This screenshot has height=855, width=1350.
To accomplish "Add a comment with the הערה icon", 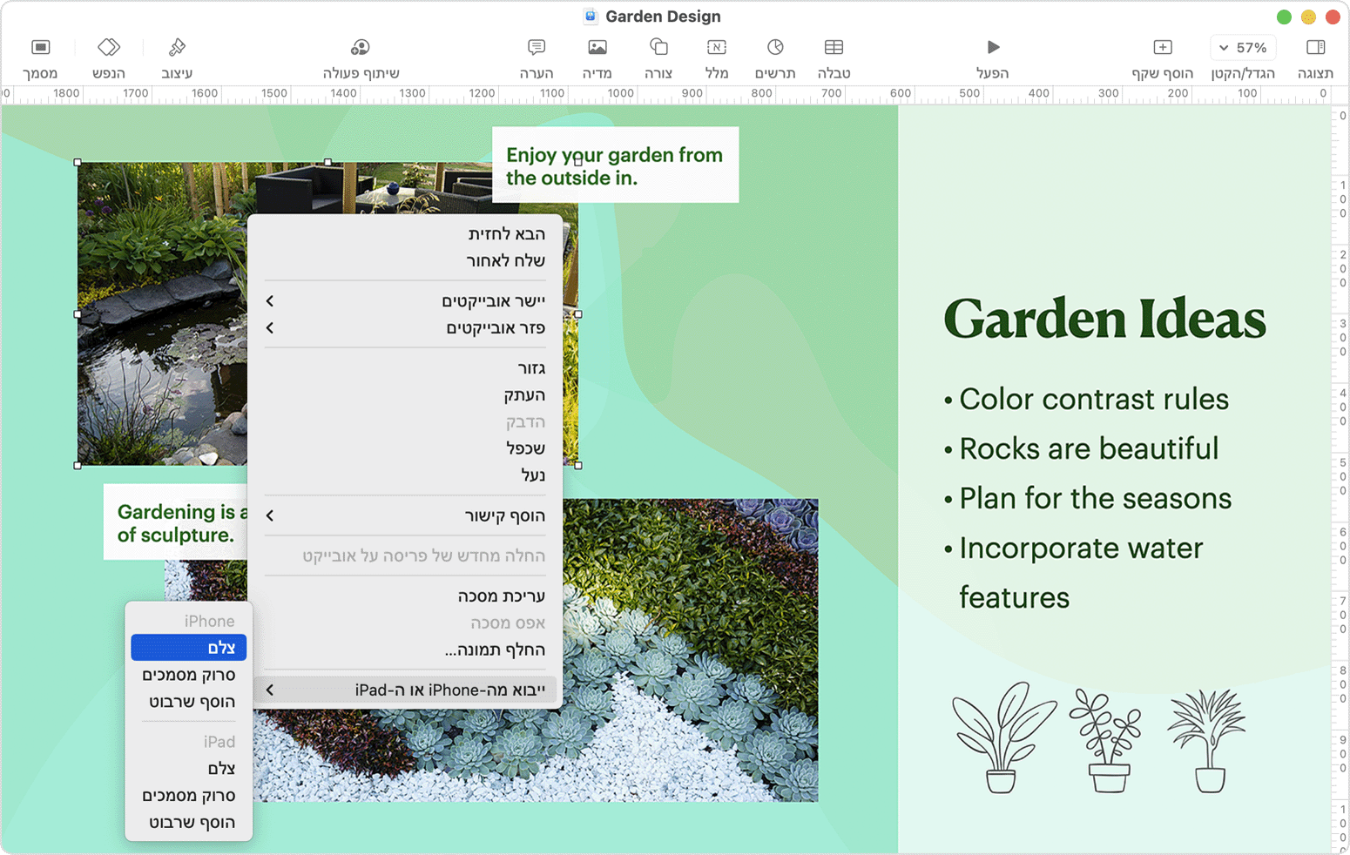I will pos(537,47).
